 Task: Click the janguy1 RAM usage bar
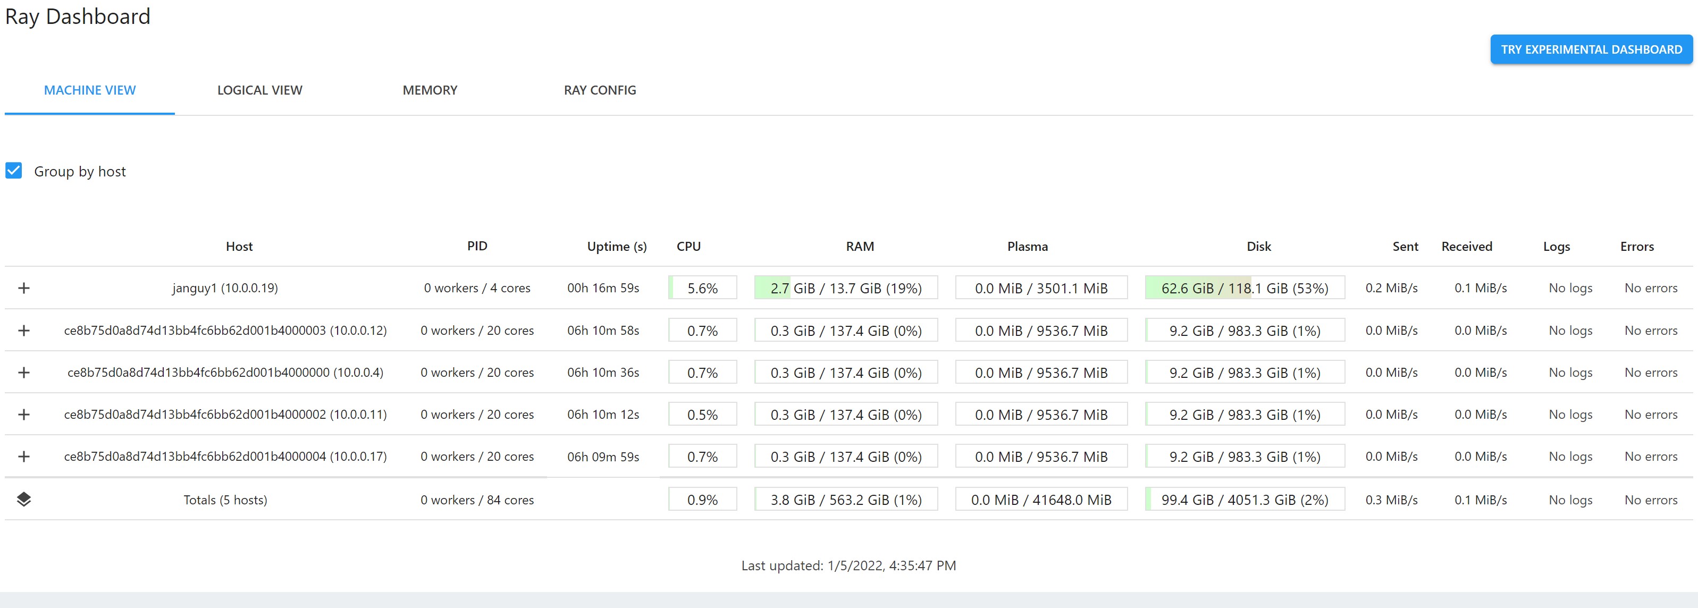pyautogui.click(x=846, y=288)
